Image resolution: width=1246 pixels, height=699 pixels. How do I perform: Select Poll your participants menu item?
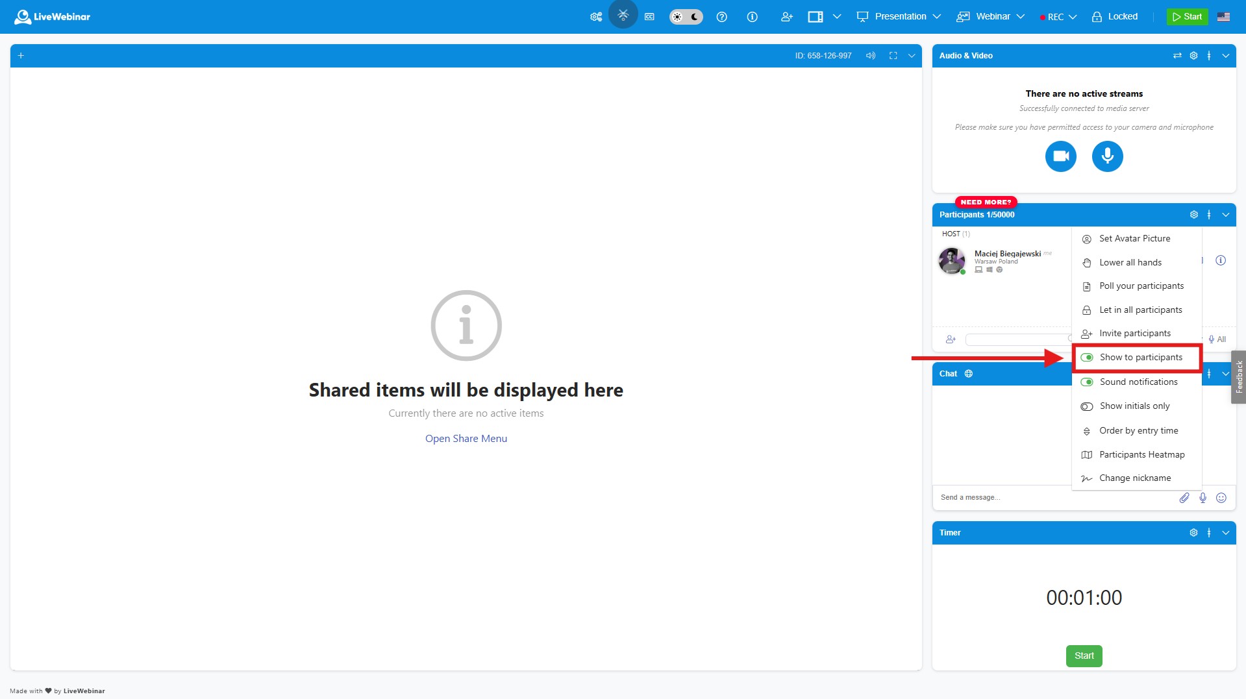[1136, 286]
